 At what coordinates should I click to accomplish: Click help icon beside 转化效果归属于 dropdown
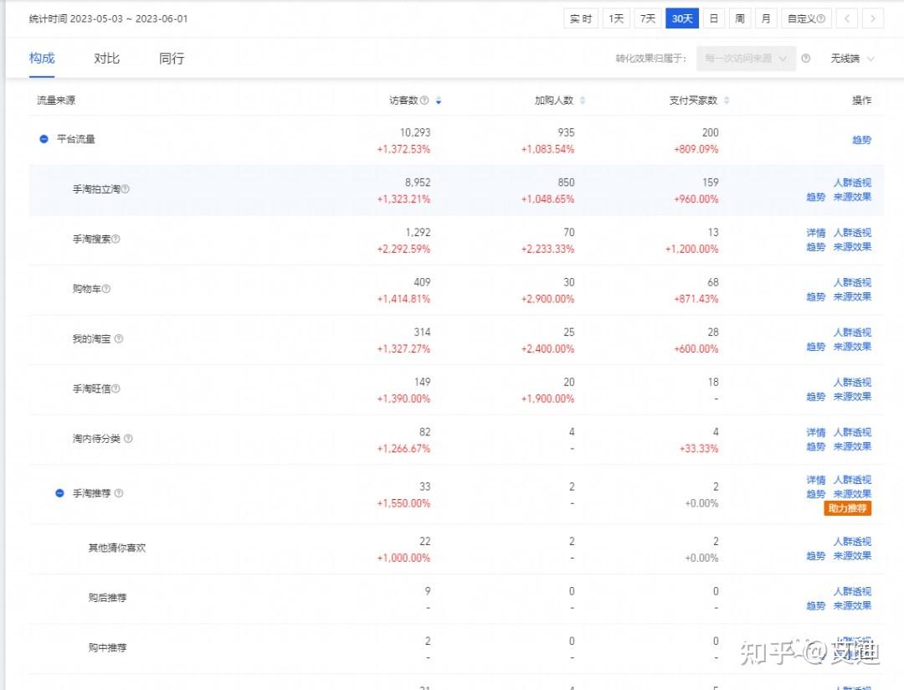(806, 59)
